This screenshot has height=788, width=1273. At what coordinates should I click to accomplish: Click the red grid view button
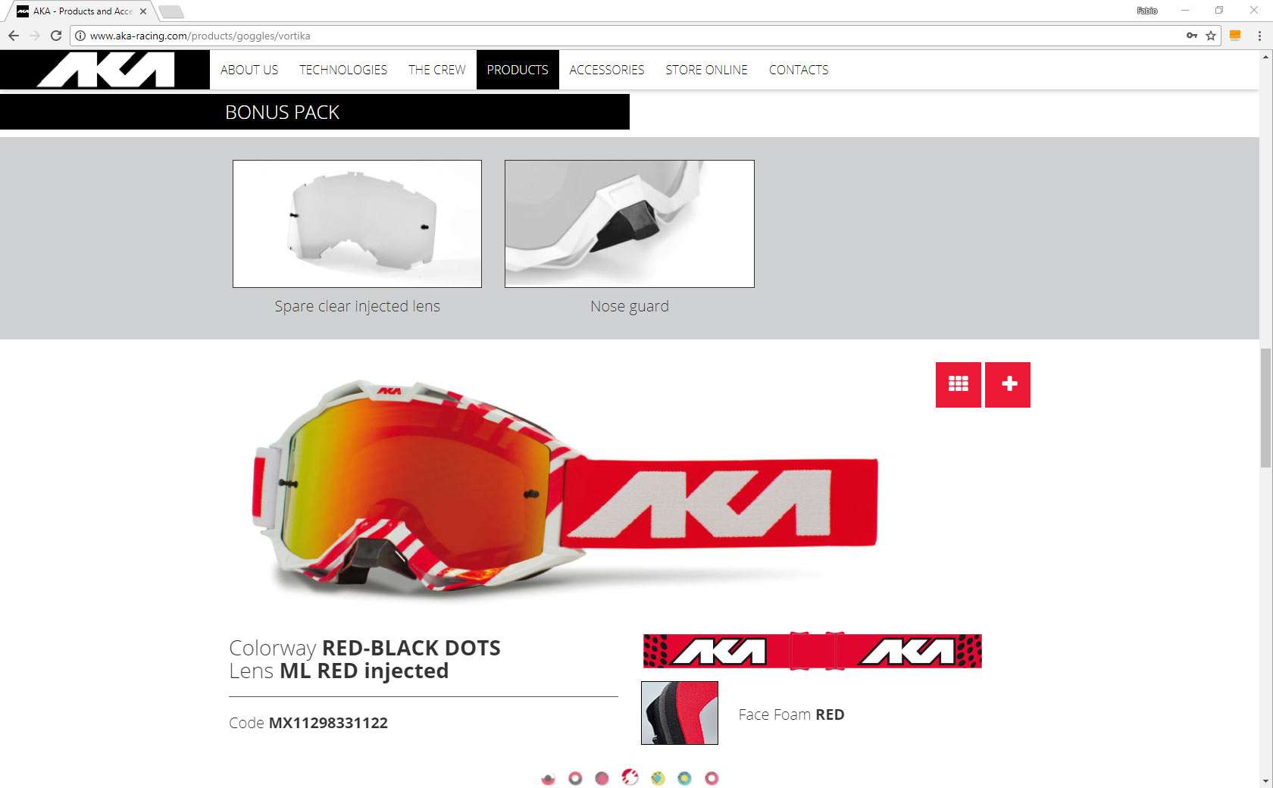[x=959, y=385]
